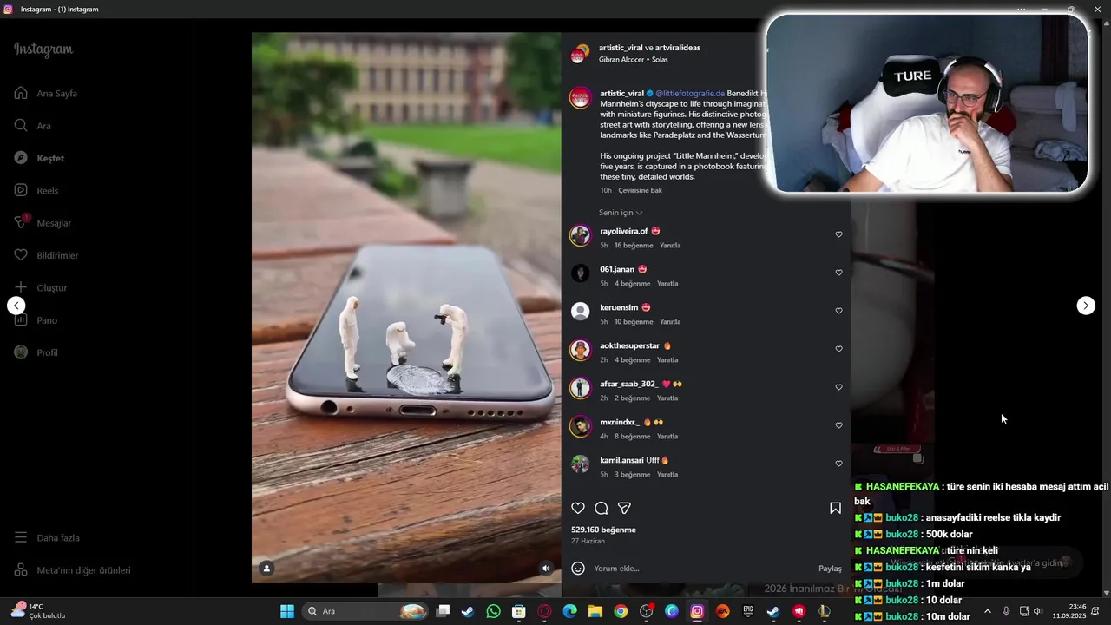1111x625 pixels.
Task: Open Steam icon next to Task View
Action: pyautogui.click(x=467, y=611)
